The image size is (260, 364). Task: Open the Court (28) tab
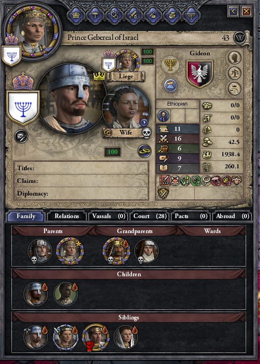pyautogui.click(x=150, y=216)
